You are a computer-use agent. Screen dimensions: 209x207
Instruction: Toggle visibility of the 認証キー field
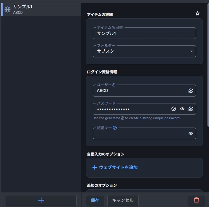tap(191, 134)
